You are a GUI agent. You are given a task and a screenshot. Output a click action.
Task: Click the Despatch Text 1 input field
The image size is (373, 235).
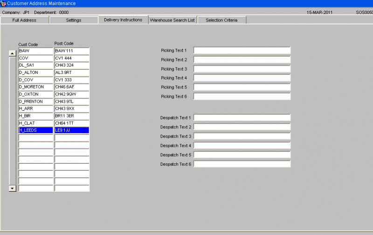coord(242,117)
